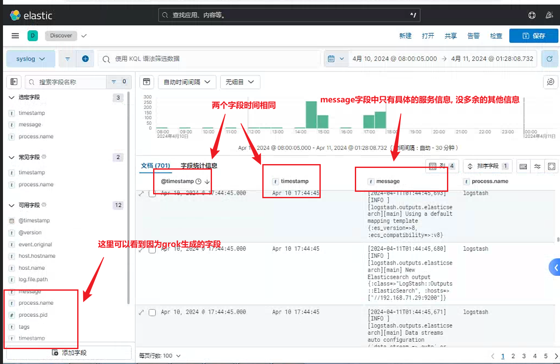Screen dimensions: 560x364
Task: Hide the histogram chart
Action: pyautogui.click(x=146, y=82)
